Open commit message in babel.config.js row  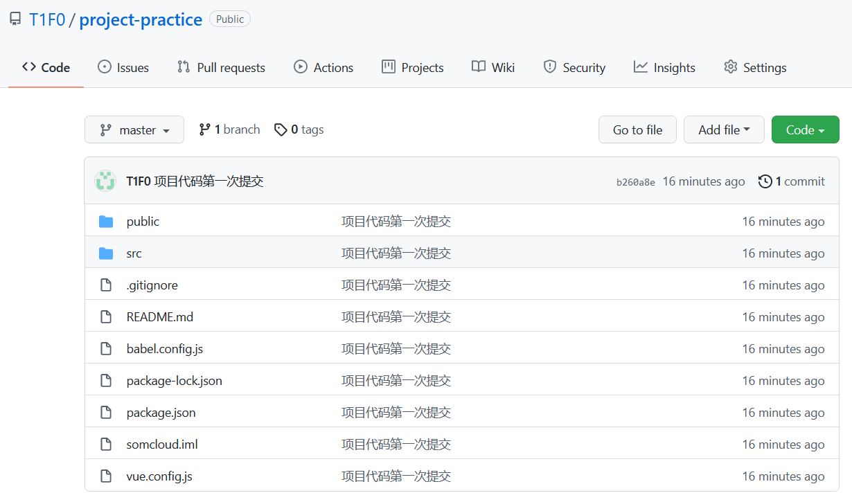pos(396,349)
